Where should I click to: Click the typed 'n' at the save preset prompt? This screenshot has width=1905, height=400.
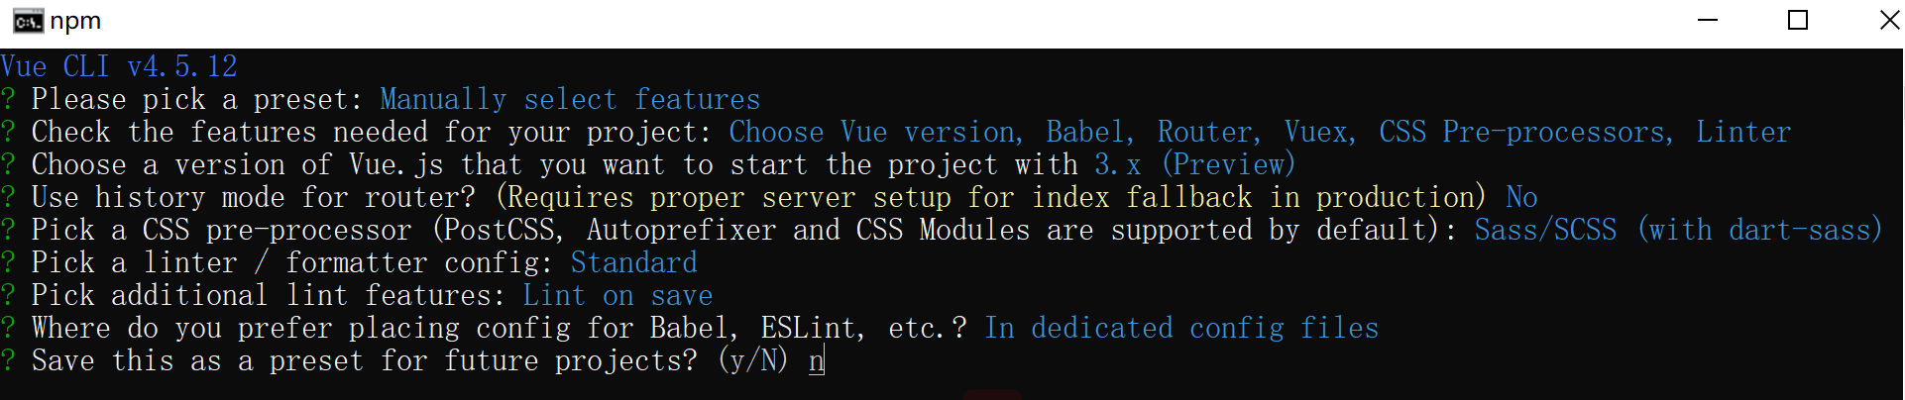tap(816, 361)
